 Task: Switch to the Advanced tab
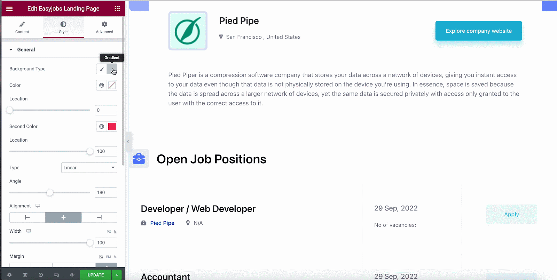(x=104, y=27)
